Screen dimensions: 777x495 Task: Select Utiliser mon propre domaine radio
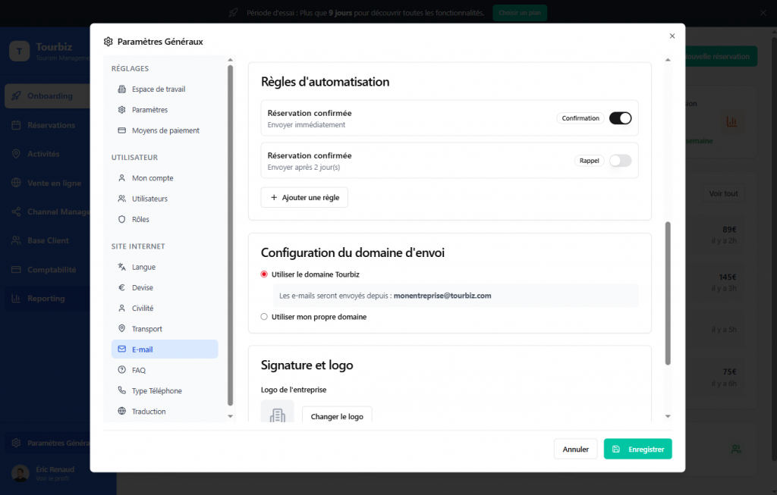point(264,317)
